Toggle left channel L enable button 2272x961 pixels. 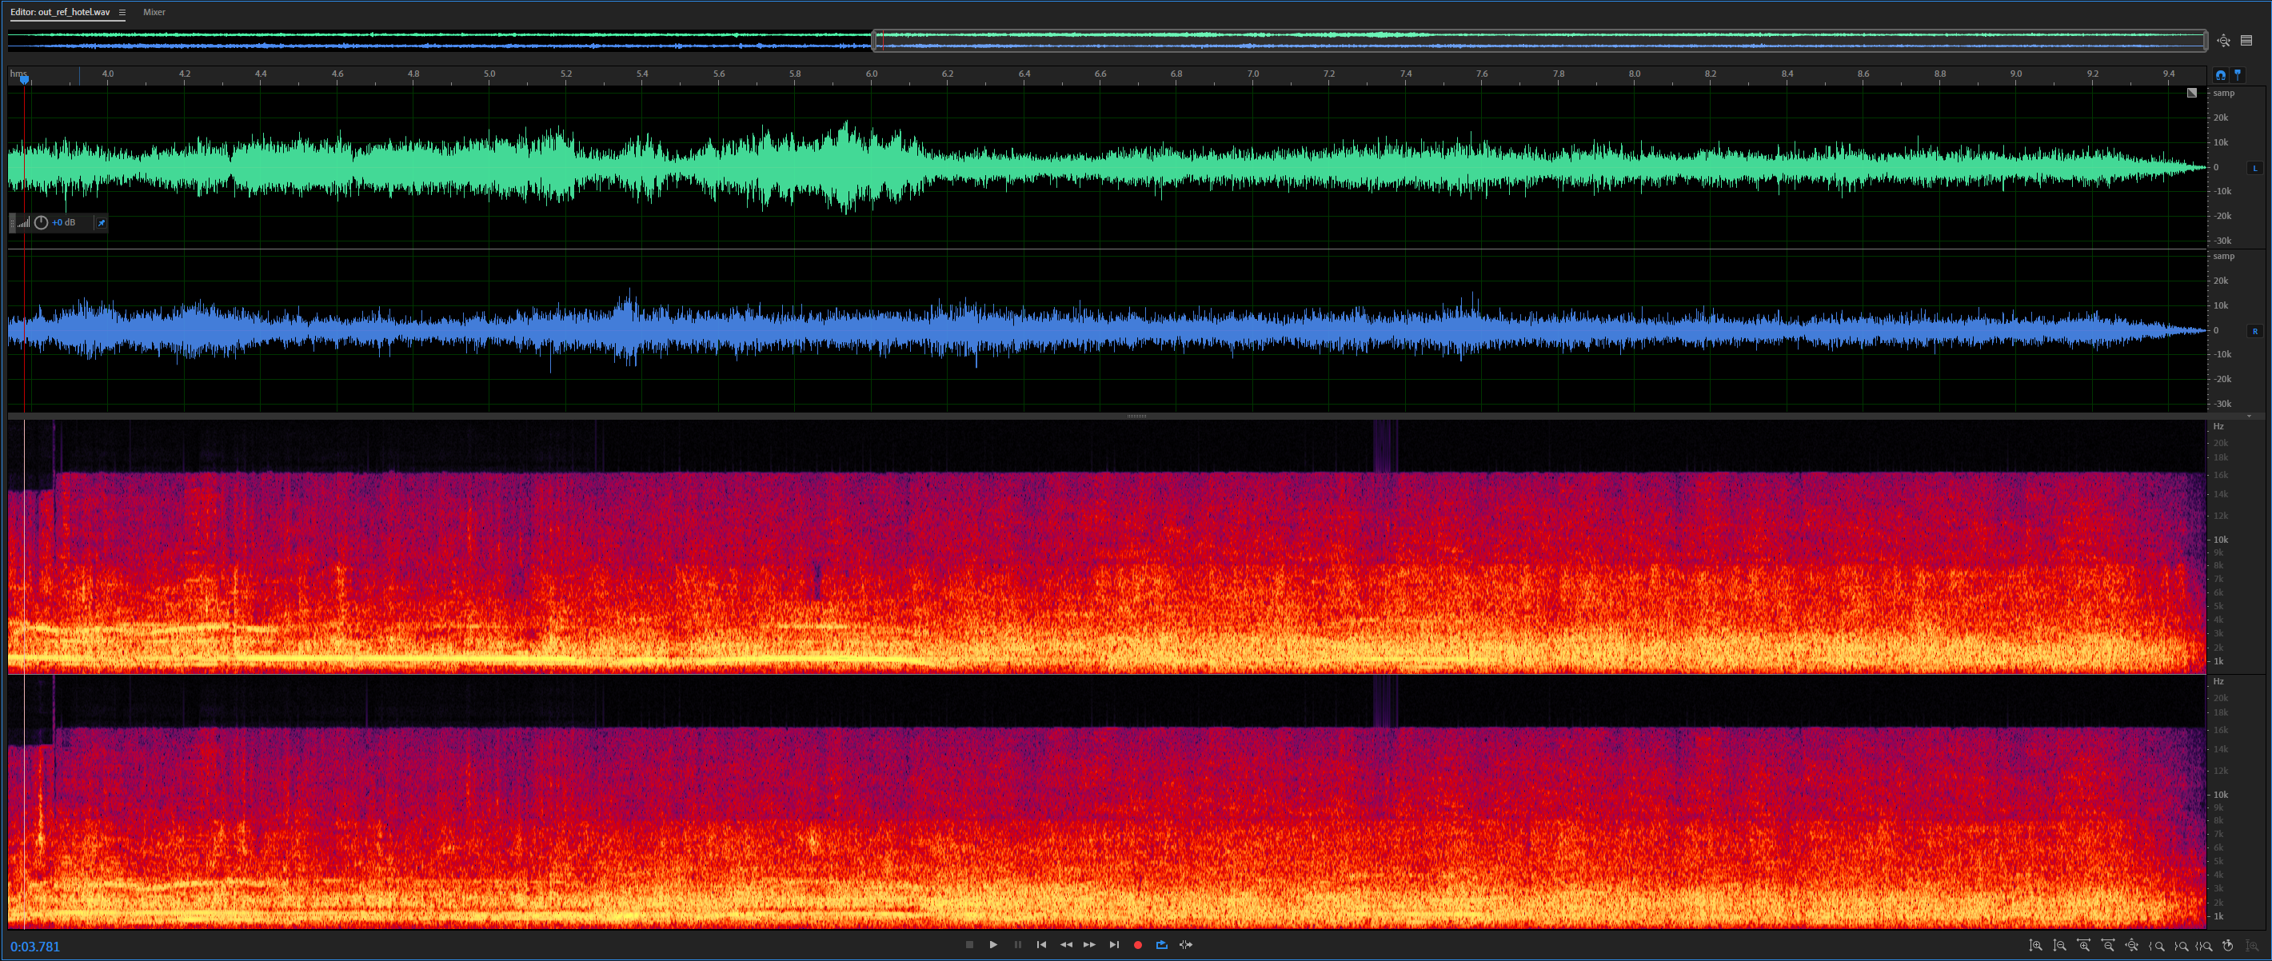coord(2255,168)
